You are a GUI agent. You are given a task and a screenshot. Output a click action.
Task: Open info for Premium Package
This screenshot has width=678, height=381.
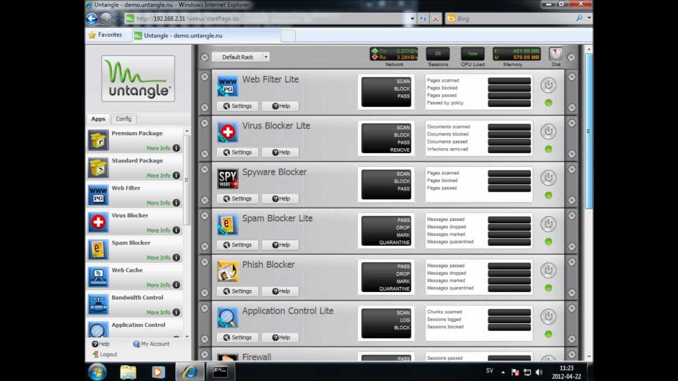(x=176, y=148)
